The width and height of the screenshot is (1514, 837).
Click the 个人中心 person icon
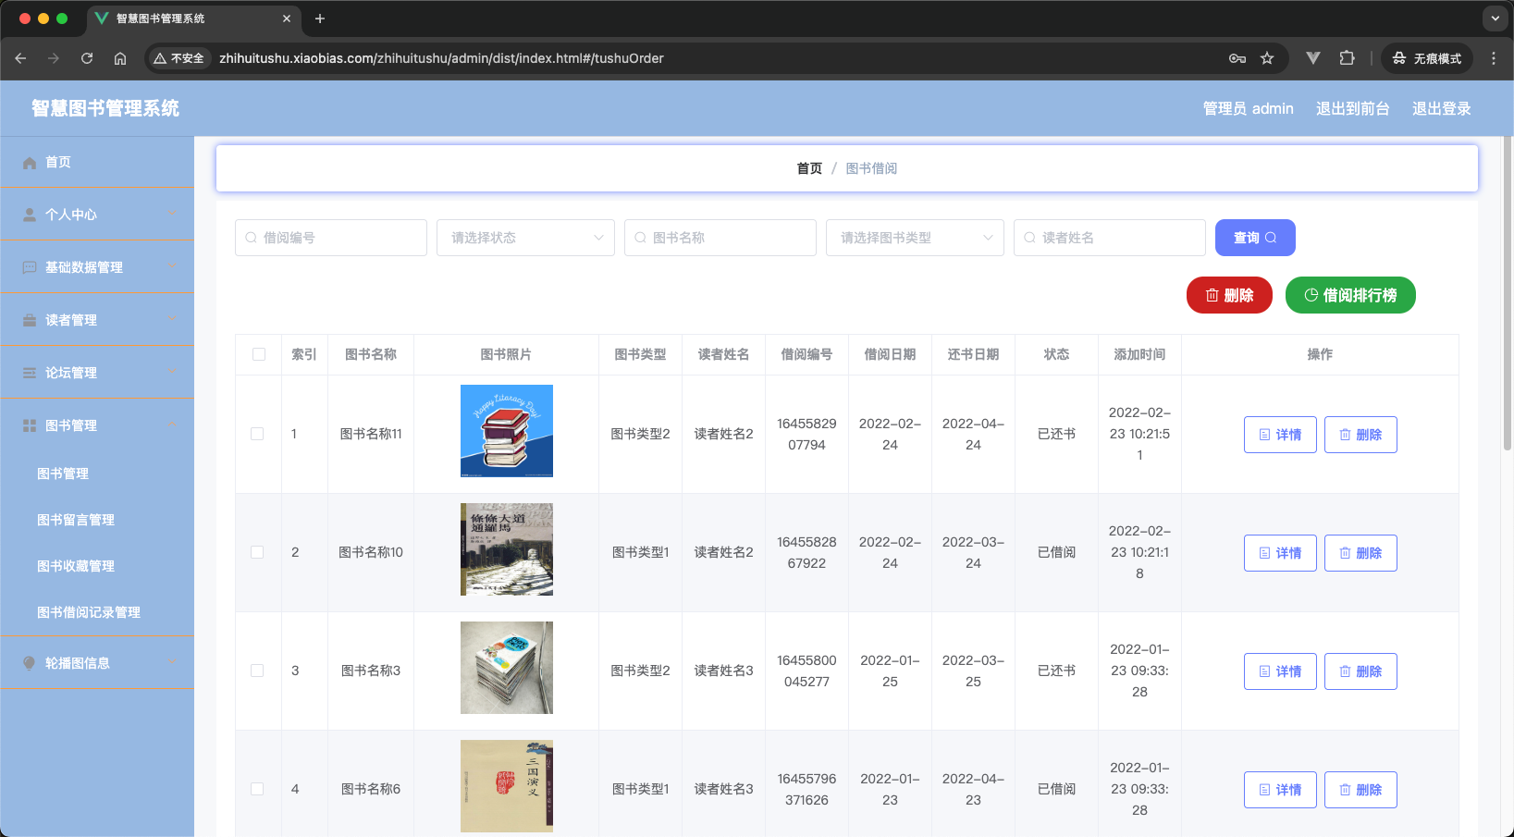(30, 215)
